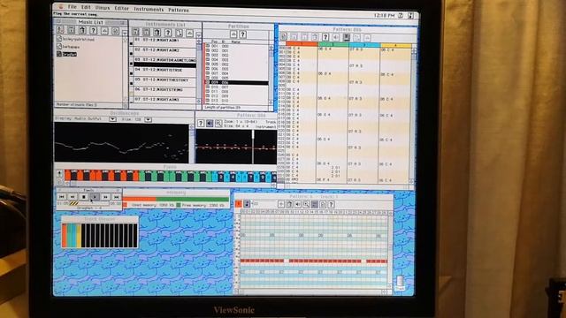Toggle the orange button in Pattern 6 Track 1 toolbar

[238, 204]
